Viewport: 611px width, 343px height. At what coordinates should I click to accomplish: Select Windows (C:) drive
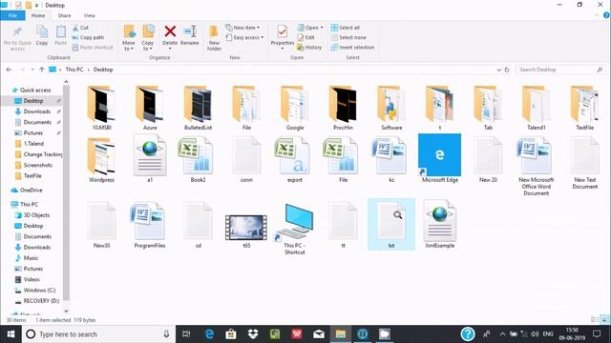click(x=39, y=290)
